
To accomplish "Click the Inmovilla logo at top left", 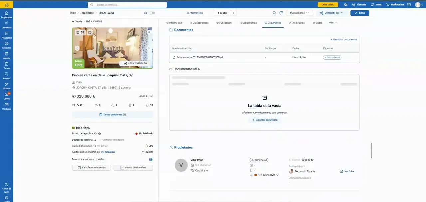I will pos(7,5).
